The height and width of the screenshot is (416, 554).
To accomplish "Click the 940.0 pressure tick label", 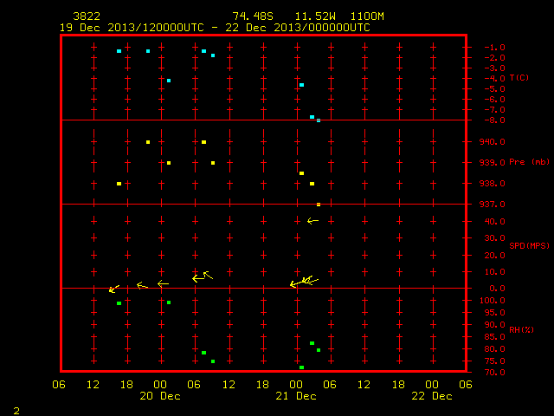I will pos(493,142).
